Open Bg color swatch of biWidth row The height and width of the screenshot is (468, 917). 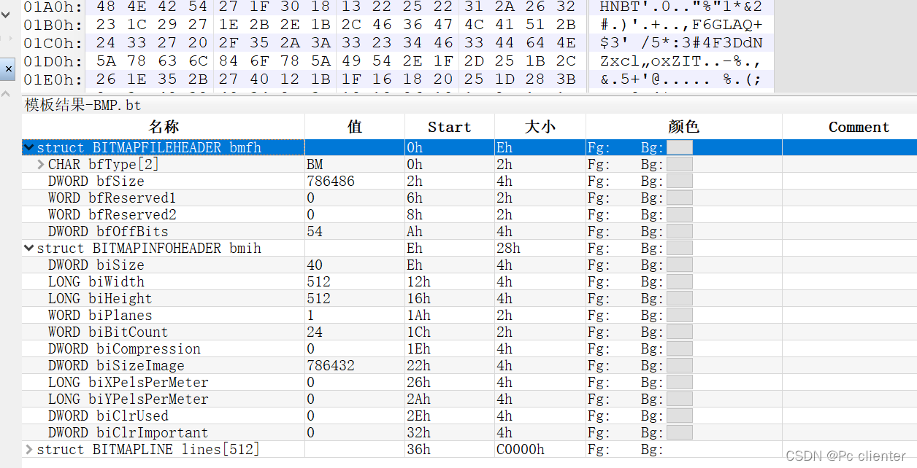[x=680, y=281]
